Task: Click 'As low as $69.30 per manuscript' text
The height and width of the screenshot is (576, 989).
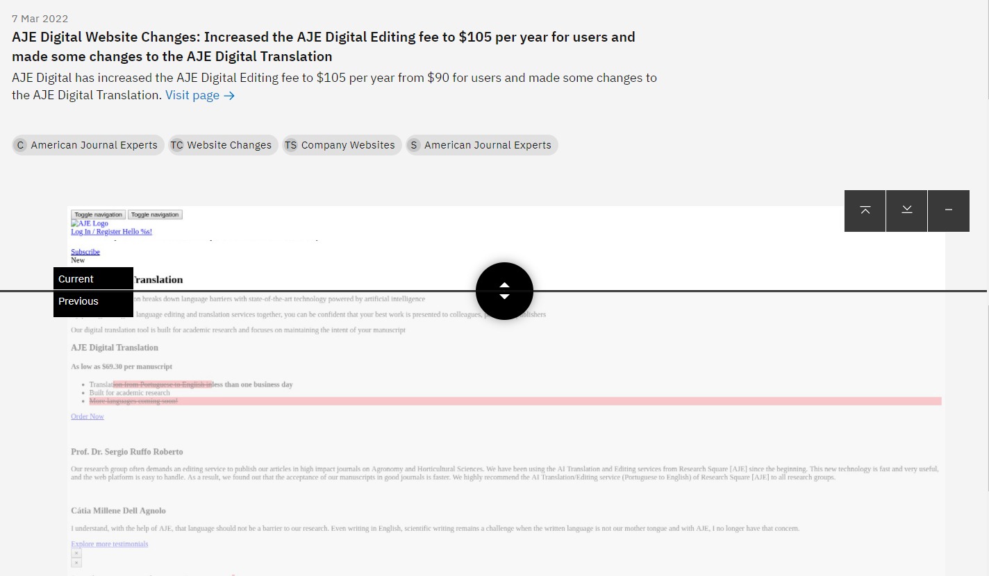Action: pyautogui.click(x=122, y=366)
